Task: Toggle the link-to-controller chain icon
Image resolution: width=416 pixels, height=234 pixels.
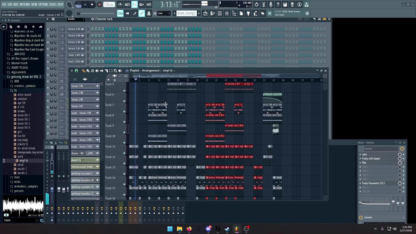Action: 142,13
